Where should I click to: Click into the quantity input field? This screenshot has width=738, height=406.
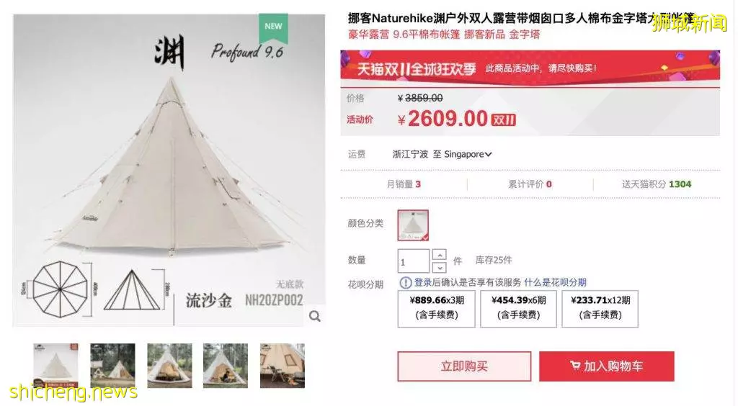(x=413, y=261)
